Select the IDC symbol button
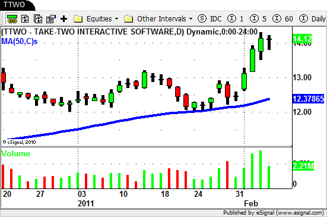Viewport: 327px width, 217px height. (x=209, y=19)
